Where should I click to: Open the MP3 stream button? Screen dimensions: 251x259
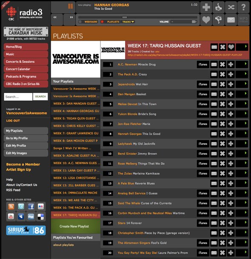(x=243, y=20)
